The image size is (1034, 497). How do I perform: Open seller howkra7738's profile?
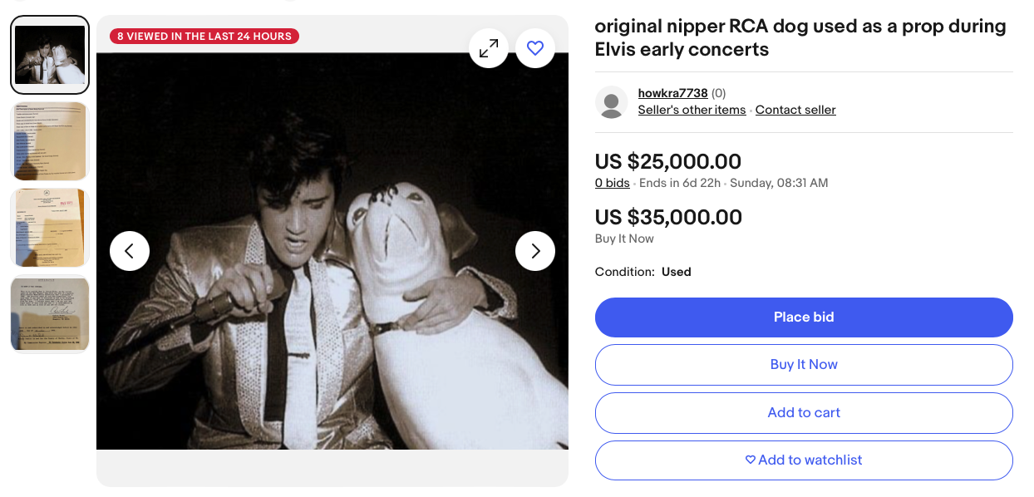coord(672,93)
